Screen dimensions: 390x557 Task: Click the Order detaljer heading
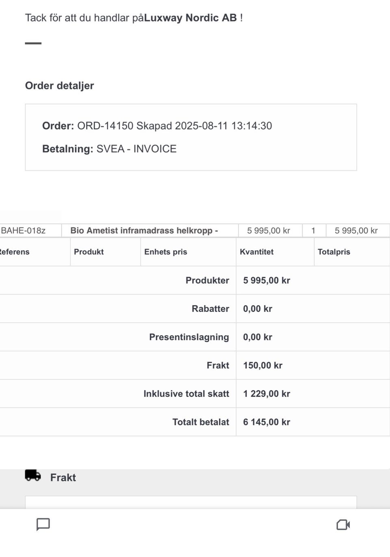59,86
